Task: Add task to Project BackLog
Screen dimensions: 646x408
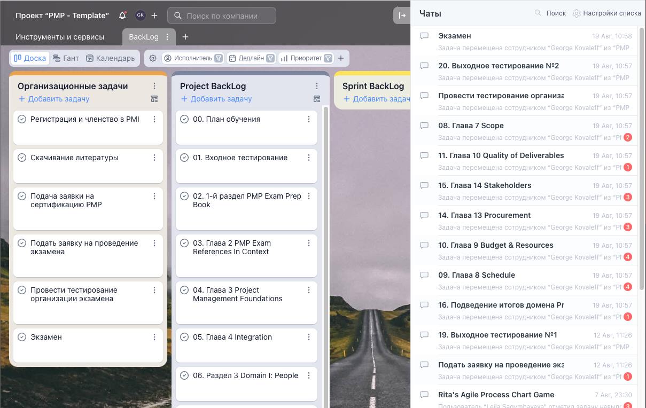Action: (x=216, y=99)
